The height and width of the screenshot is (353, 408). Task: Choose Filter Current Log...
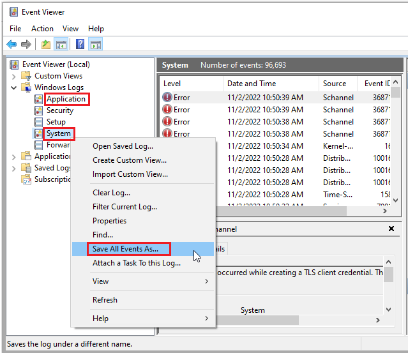(x=143, y=207)
